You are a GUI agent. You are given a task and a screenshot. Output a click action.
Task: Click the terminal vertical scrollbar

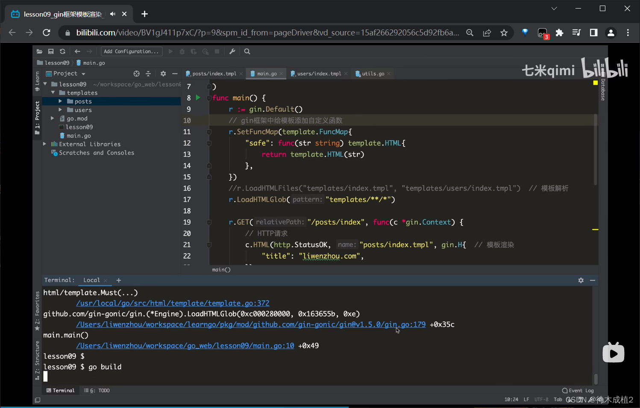point(596,379)
